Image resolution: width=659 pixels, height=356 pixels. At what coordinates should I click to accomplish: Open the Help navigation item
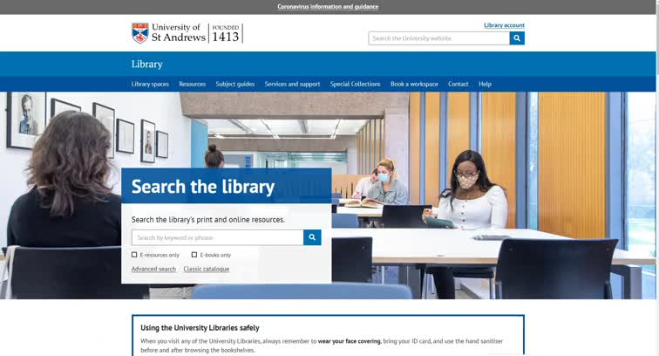click(485, 84)
